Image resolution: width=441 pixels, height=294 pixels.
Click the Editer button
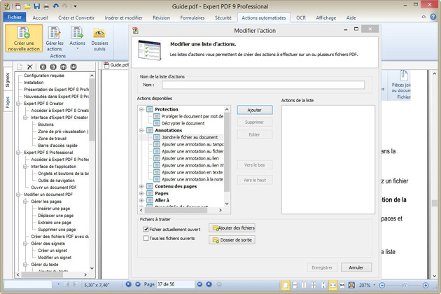pyautogui.click(x=255, y=134)
